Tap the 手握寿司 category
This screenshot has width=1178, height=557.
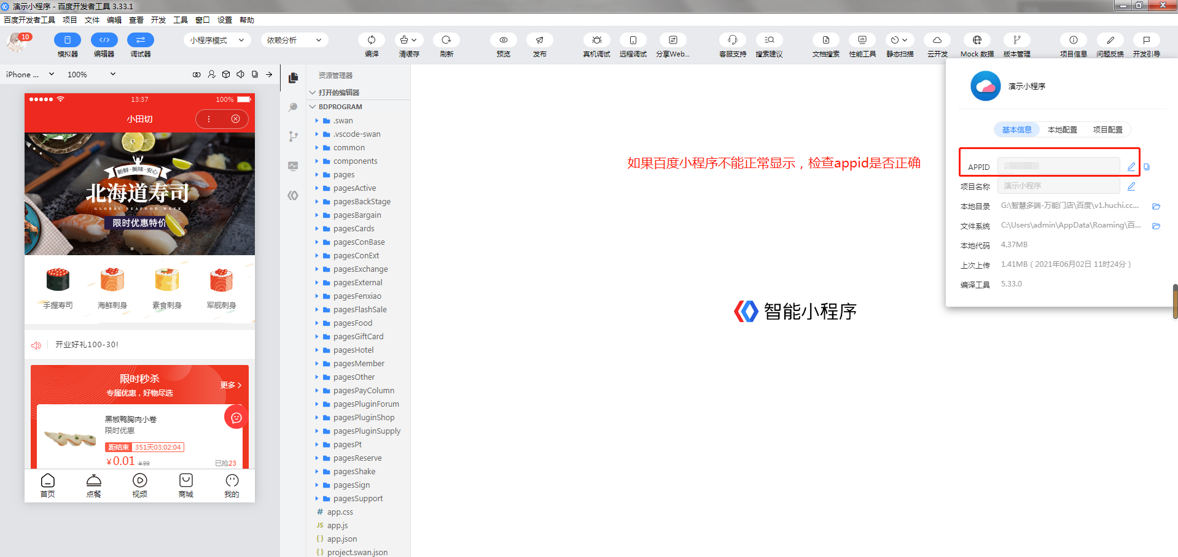(58, 288)
